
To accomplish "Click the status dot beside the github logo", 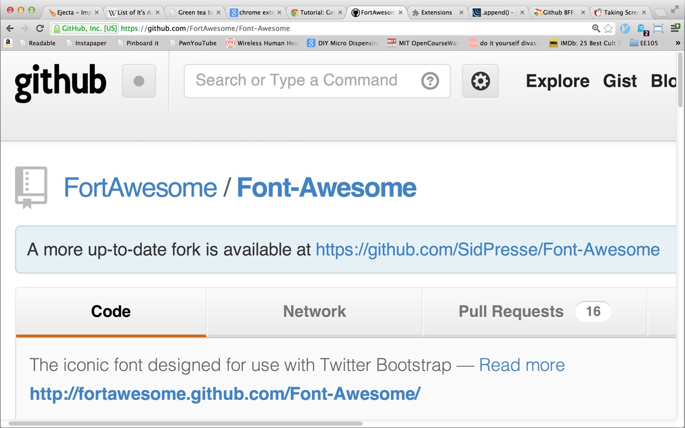I will pyautogui.click(x=139, y=81).
